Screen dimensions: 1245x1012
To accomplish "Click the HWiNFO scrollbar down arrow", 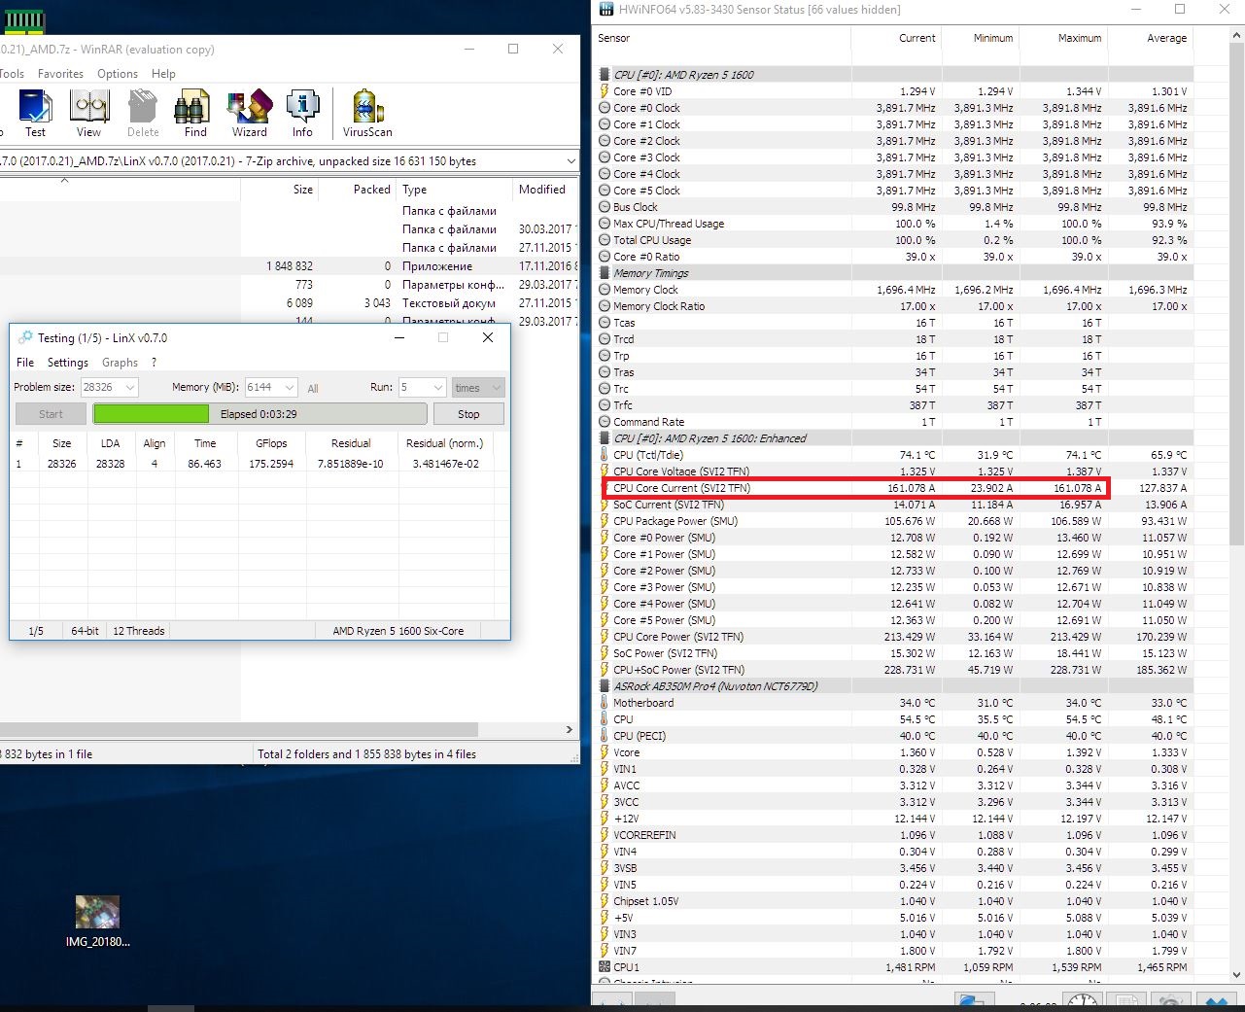I will tap(1237, 975).
